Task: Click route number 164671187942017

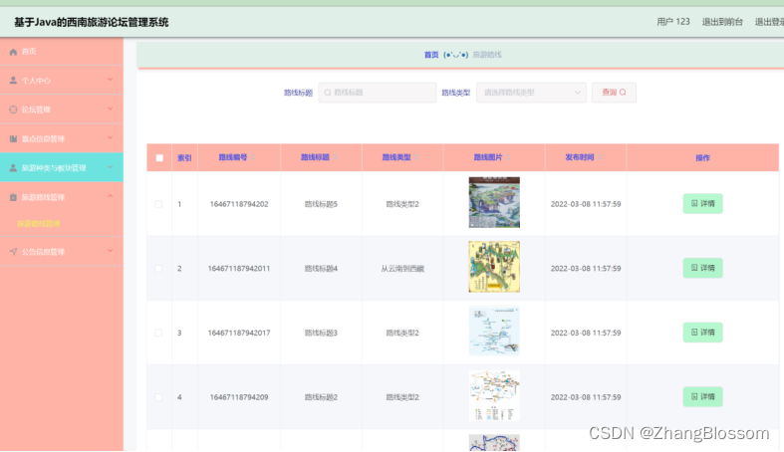Action: point(239,334)
